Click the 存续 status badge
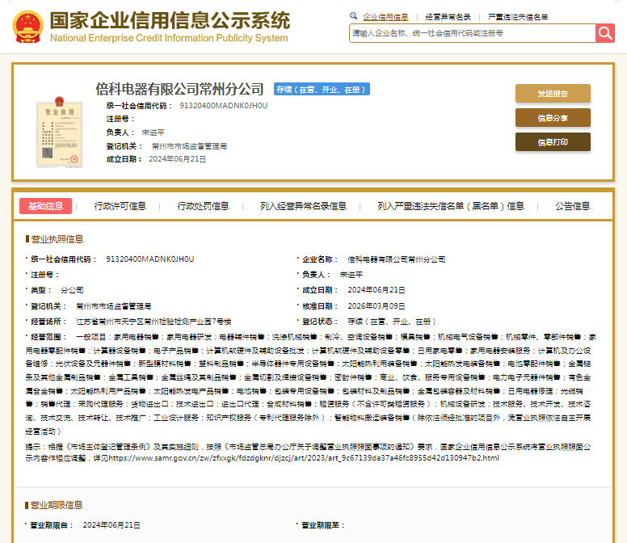Screen dimensions: 627x543 click(318, 90)
